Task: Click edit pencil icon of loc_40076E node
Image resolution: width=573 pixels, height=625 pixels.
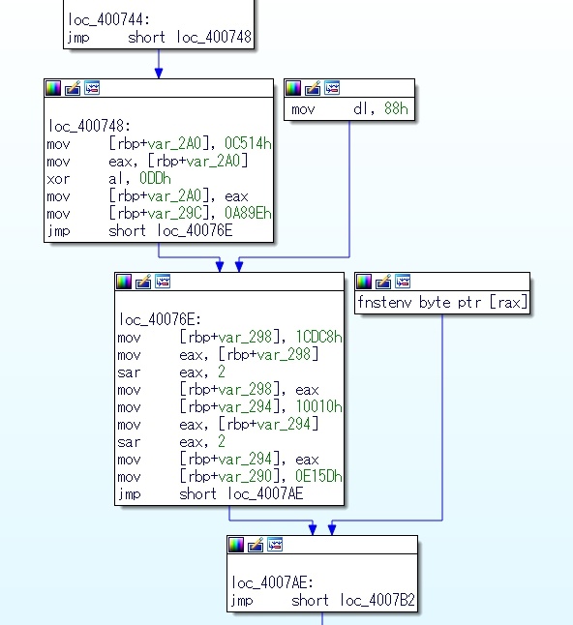Action: coord(143,282)
